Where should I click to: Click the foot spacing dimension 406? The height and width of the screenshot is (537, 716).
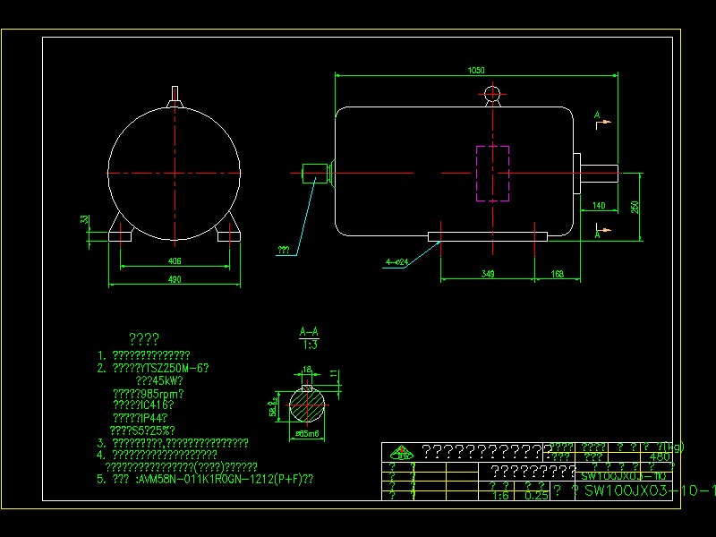(x=175, y=261)
